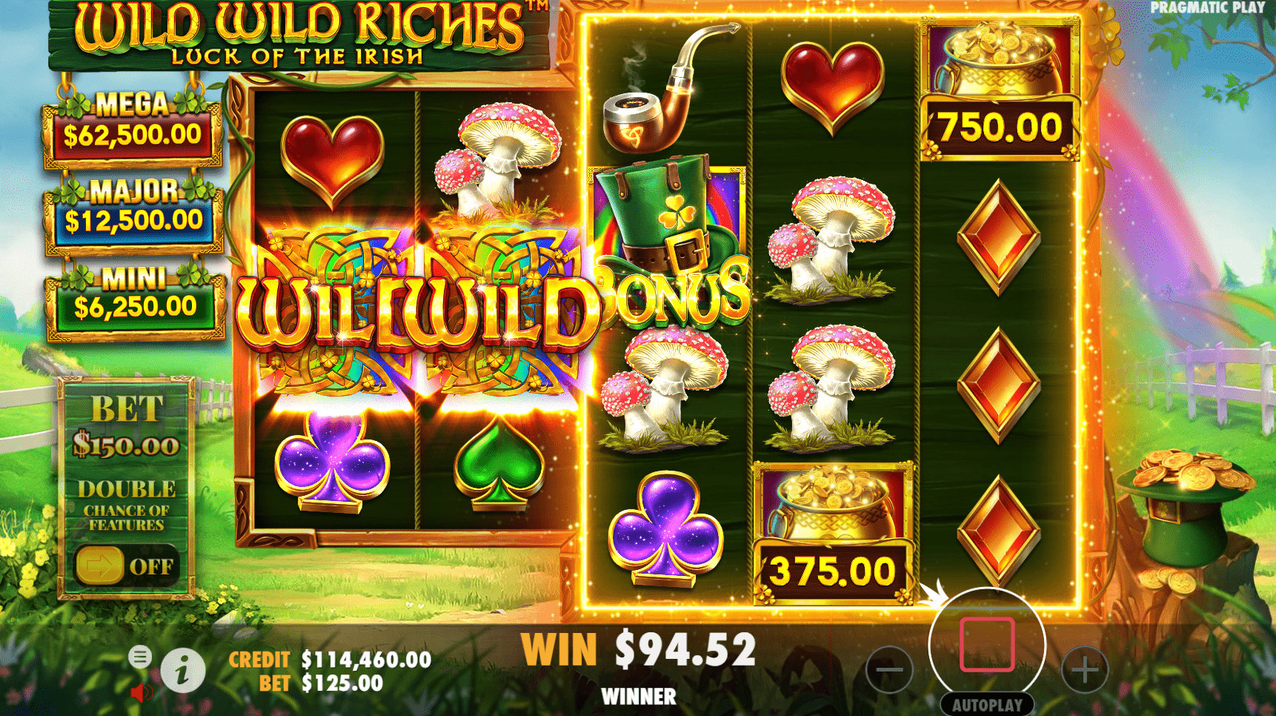
Task: Click the Major jackpot sign
Action: tap(133, 214)
